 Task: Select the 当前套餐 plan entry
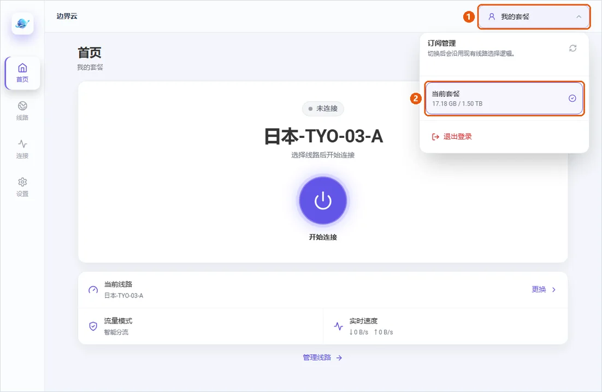(504, 98)
